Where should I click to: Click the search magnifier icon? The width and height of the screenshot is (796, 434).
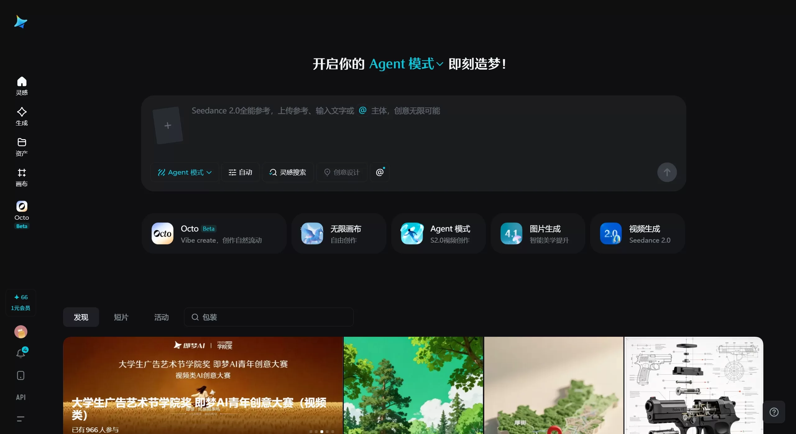[195, 317]
